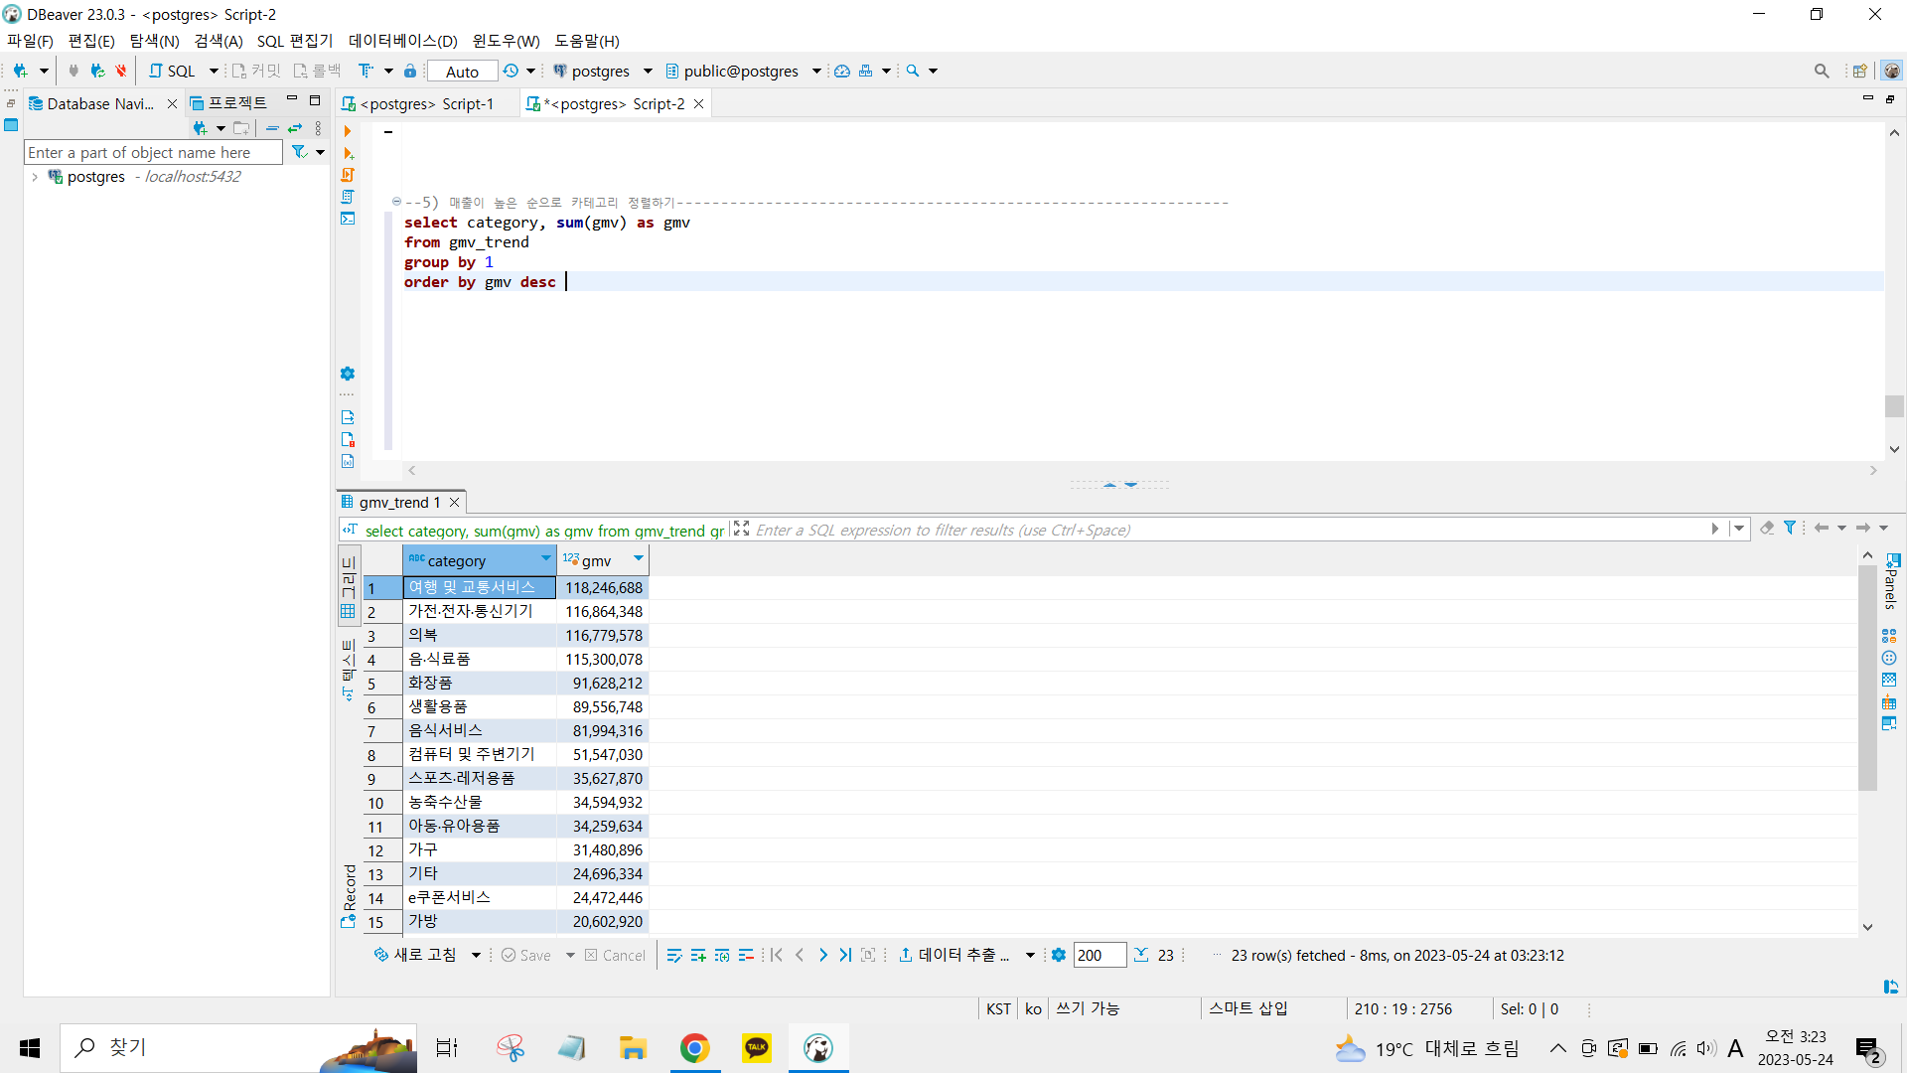Screen dimensions: 1907x1073
Task: Click the Link with editor arrows icon
Action: tap(295, 128)
